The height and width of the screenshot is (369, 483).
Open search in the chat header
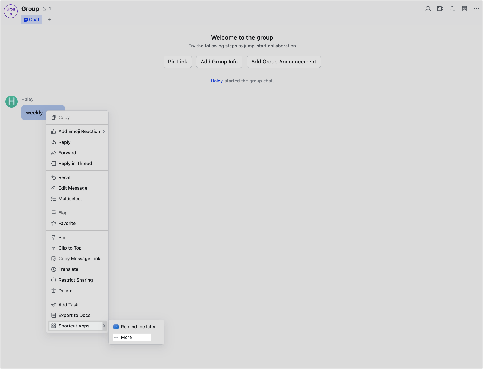(x=428, y=9)
